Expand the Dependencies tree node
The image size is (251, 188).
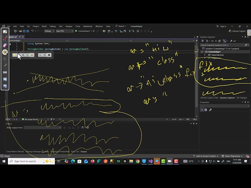[205, 55]
